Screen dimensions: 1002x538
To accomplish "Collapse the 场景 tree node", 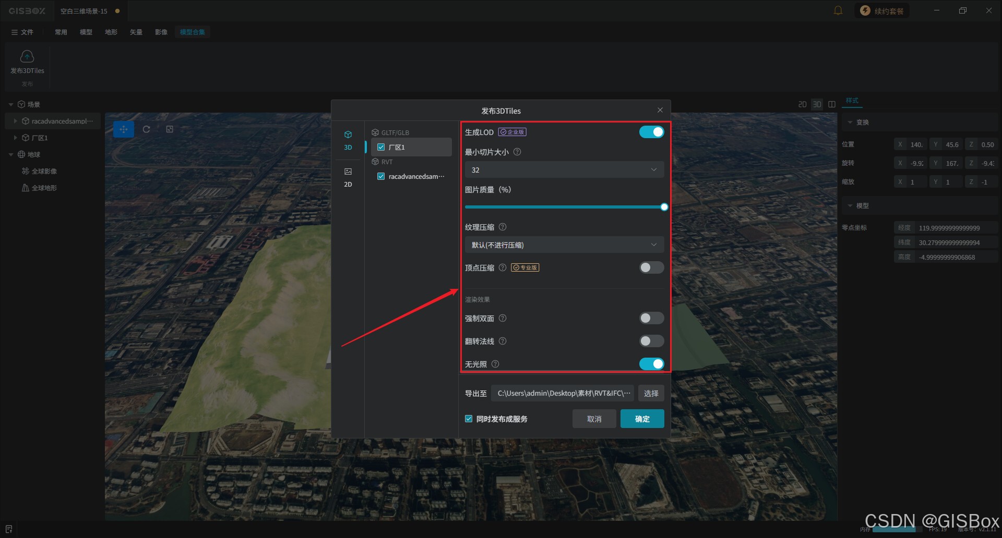I will [11, 104].
